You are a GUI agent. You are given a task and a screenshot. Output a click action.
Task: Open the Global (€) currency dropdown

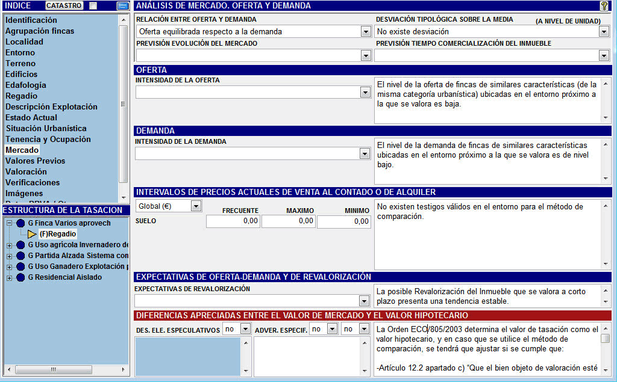196,206
